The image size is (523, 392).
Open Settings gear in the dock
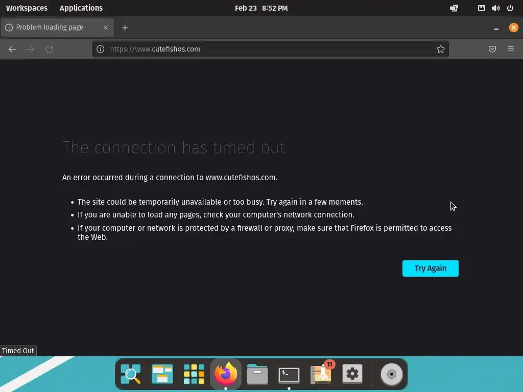[352, 374]
